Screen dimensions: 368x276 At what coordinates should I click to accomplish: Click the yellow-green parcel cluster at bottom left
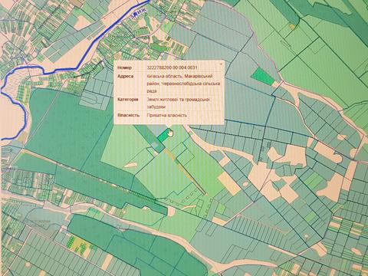79,244
